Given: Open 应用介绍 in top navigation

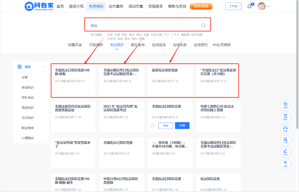Looking at the screenshot, I should coord(76,6).
